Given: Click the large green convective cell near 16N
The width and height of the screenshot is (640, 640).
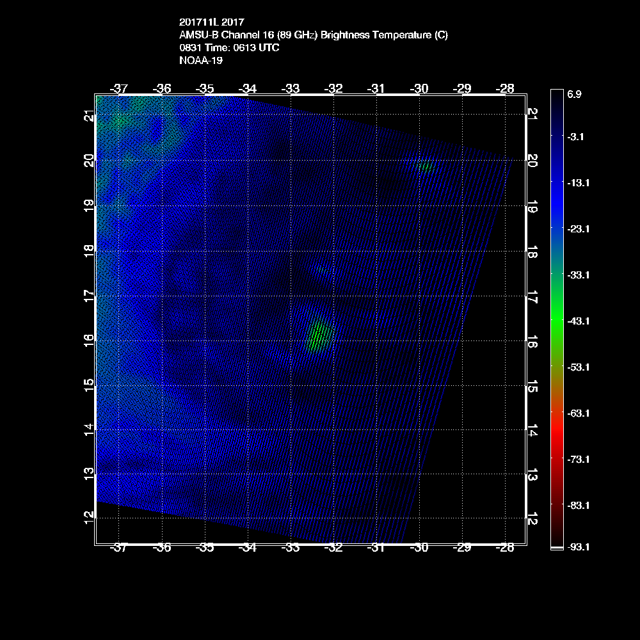Looking at the screenshot, I should [x=318, y=335].
